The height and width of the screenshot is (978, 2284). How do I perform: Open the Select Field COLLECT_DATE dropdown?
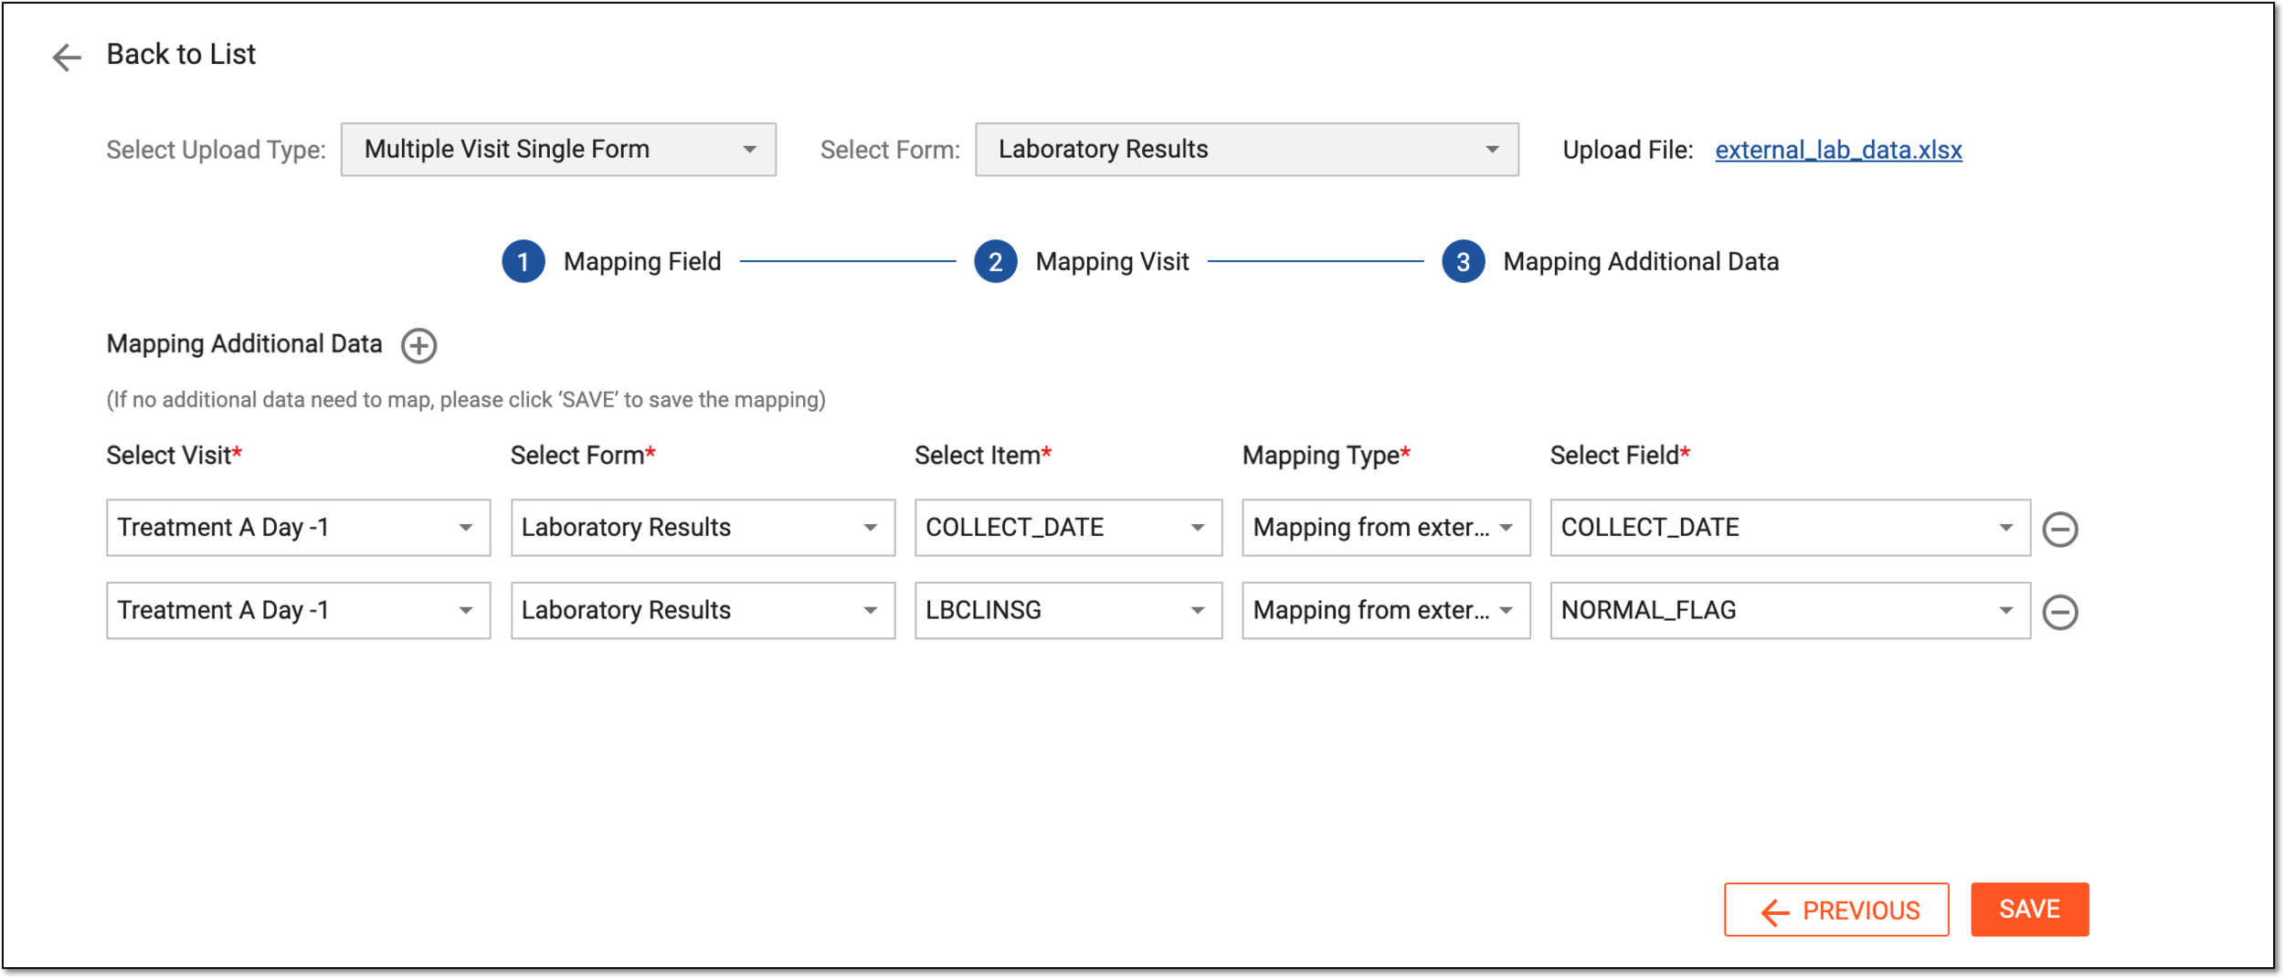click(1790, 528)
